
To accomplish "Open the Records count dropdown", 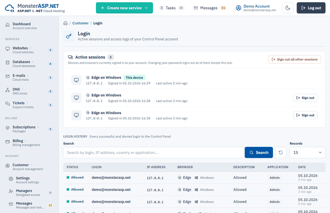I will [307, 153].
